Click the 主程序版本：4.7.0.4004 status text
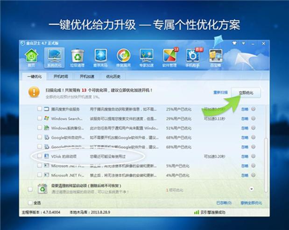Viewport: 289px width, 230px height. (41, 212)
